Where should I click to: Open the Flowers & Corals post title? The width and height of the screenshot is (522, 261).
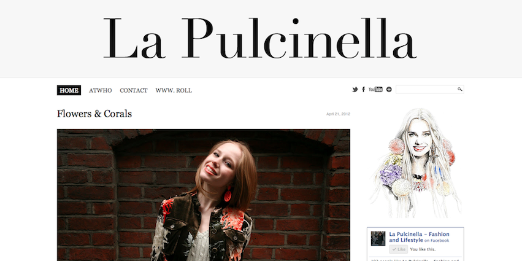(x=94, y=114)
